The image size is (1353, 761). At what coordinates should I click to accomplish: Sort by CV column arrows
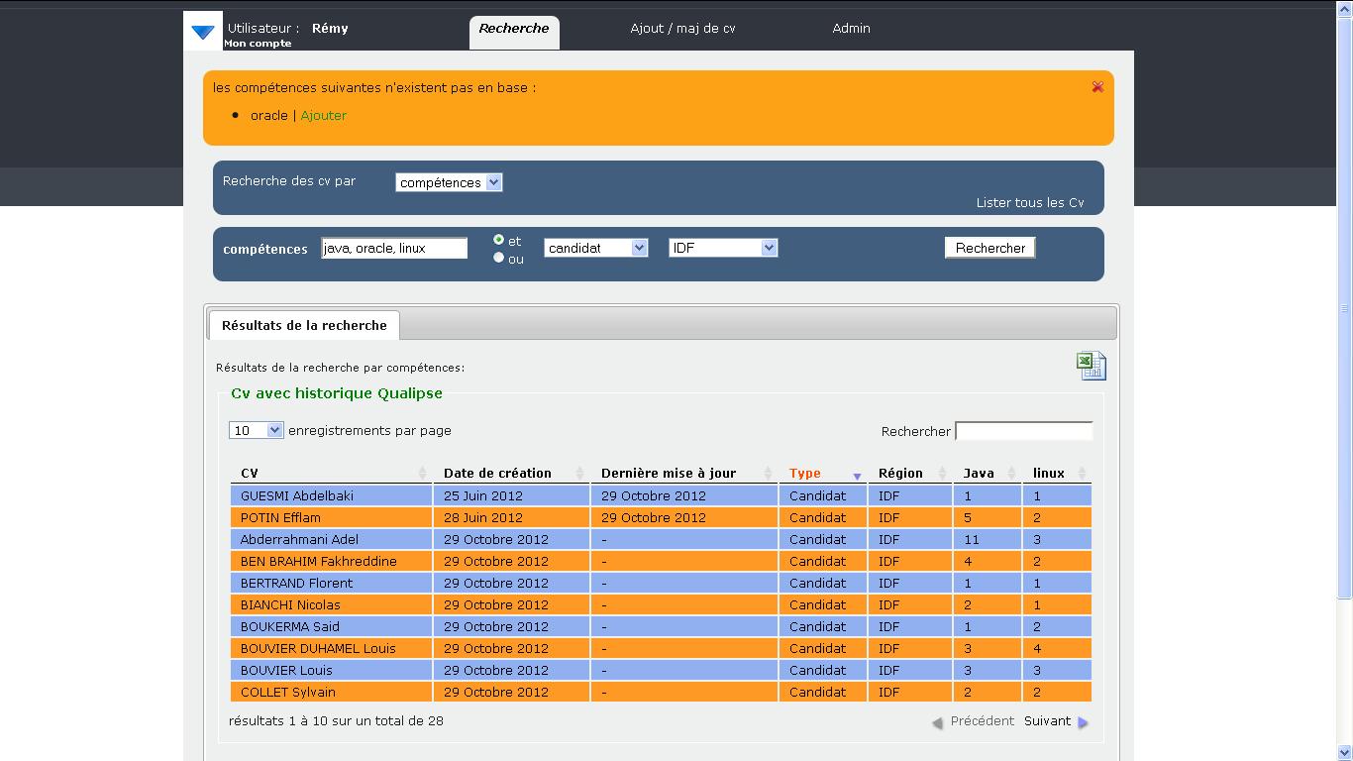click(x=423, y=474)
